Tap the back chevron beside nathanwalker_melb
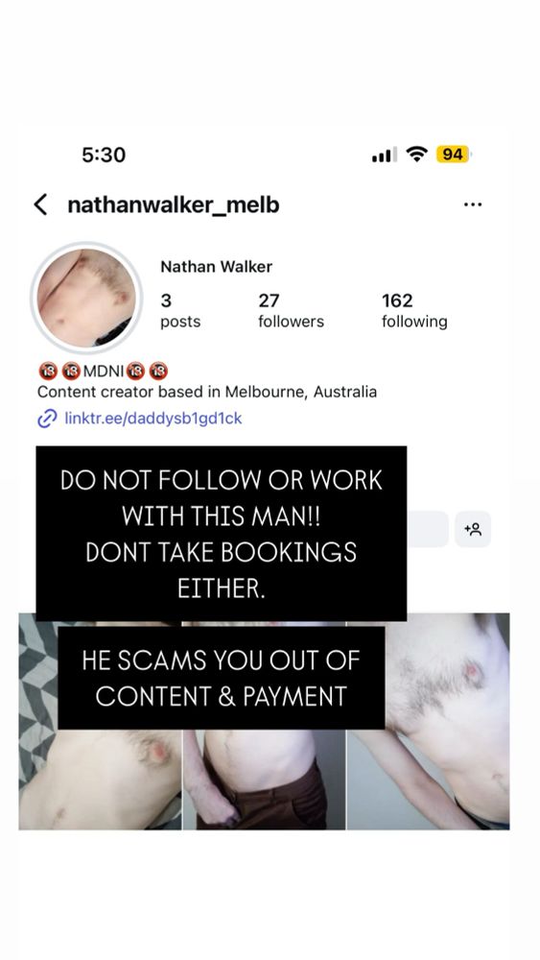Image resolution: width=540 pixels, height=960 pixels. [x=40, y=204]
